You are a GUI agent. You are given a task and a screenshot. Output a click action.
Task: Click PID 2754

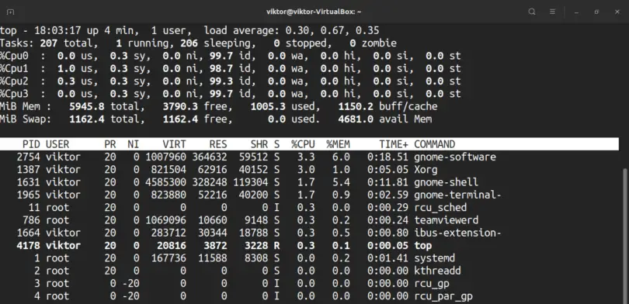click(28, 157)
